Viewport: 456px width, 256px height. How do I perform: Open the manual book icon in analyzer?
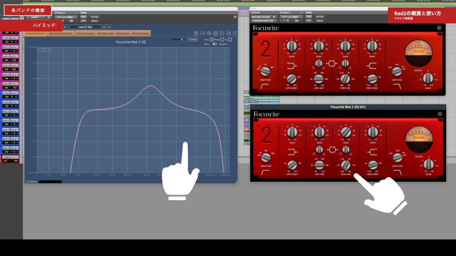[203, 33]
